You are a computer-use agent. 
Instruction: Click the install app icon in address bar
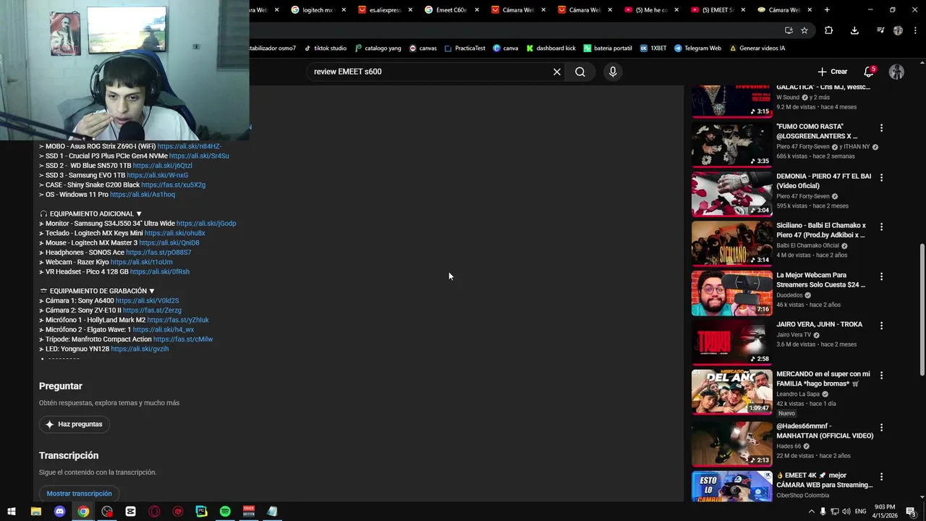click(789, 30)
